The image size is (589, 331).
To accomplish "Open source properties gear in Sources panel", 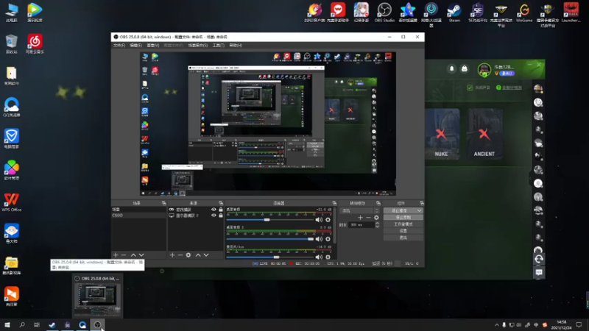I will [188, 255].
